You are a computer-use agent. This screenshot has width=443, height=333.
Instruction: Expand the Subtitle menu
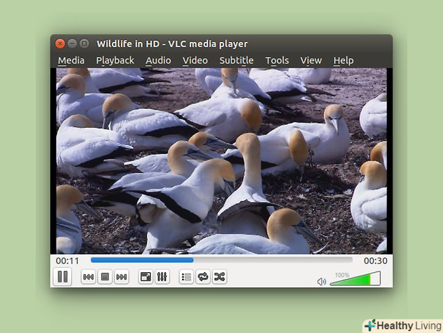pos(236,60)
